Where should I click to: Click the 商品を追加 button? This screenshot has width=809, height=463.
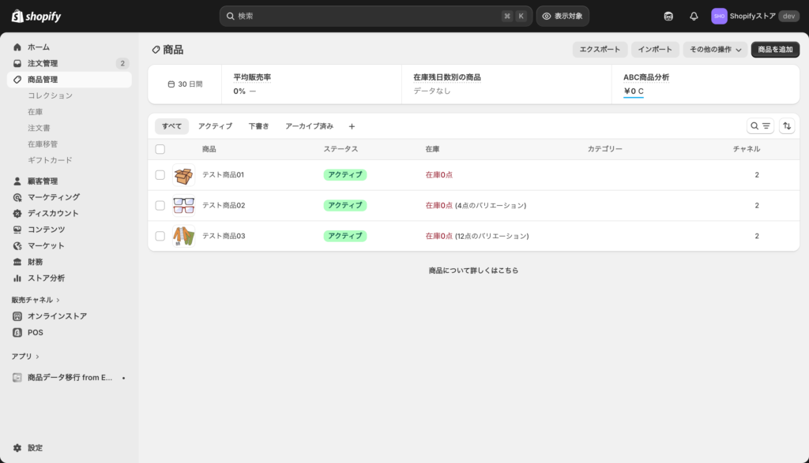coord(775,50)
